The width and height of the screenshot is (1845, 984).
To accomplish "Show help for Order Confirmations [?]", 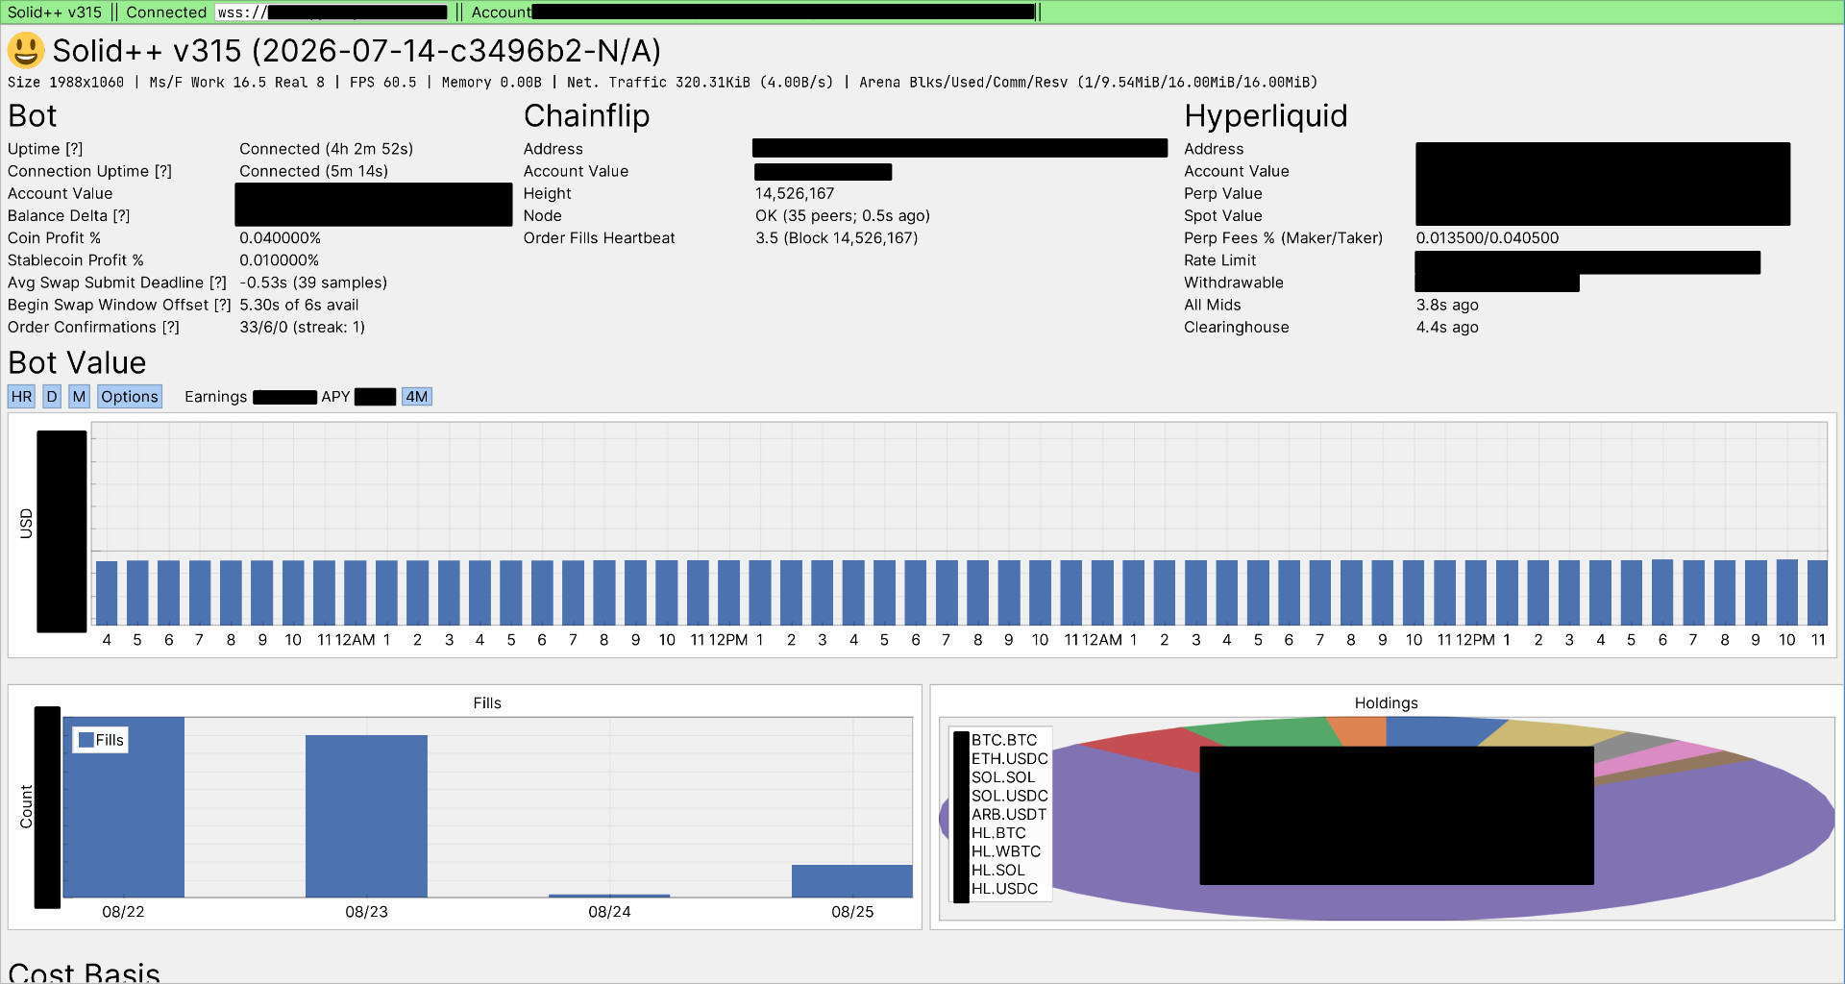I will (x=171, y=328).
